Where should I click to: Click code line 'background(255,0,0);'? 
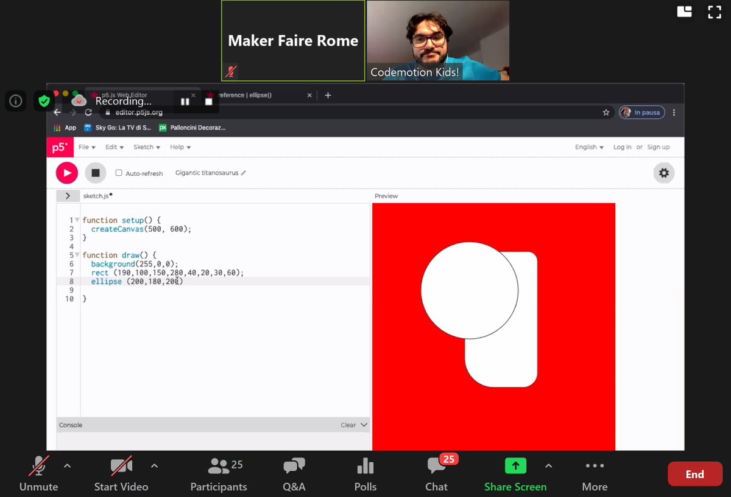click(x=134, y=264)
